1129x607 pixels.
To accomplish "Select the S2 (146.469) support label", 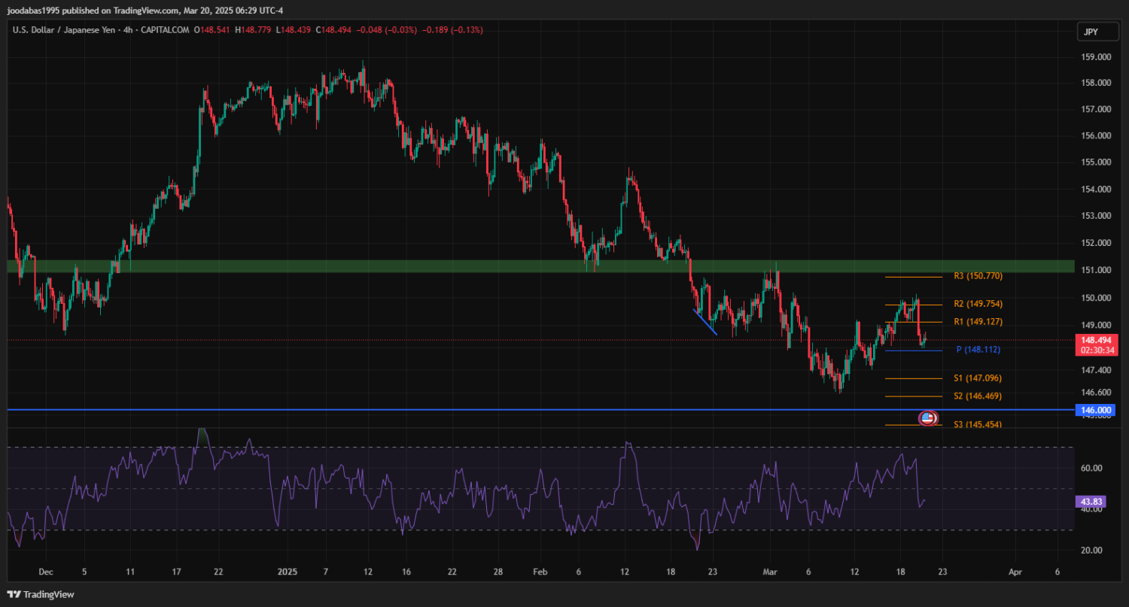I will (978, 396).
